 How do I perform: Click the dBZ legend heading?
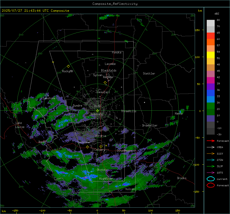point(217,13)
